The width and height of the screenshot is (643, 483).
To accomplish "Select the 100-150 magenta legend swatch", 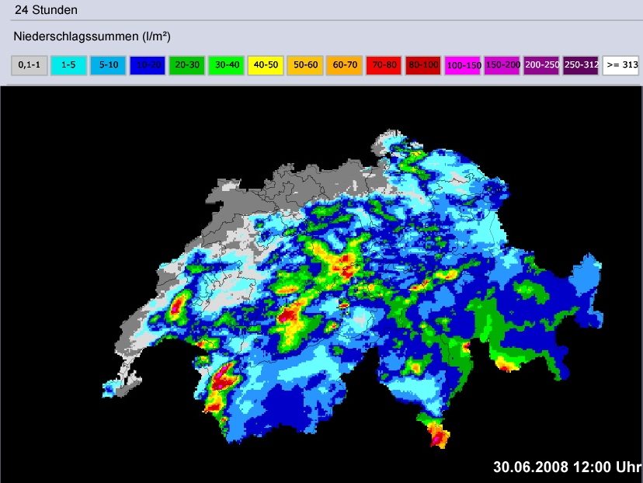I will point(463,65).
